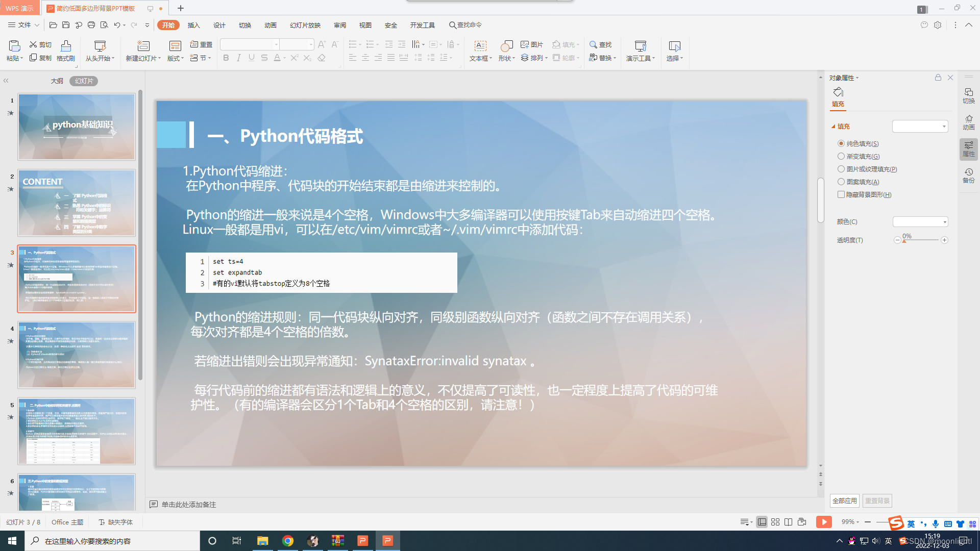Click the slide sorter view icon
The image size is (980, 551).
(x=775, y=522)
